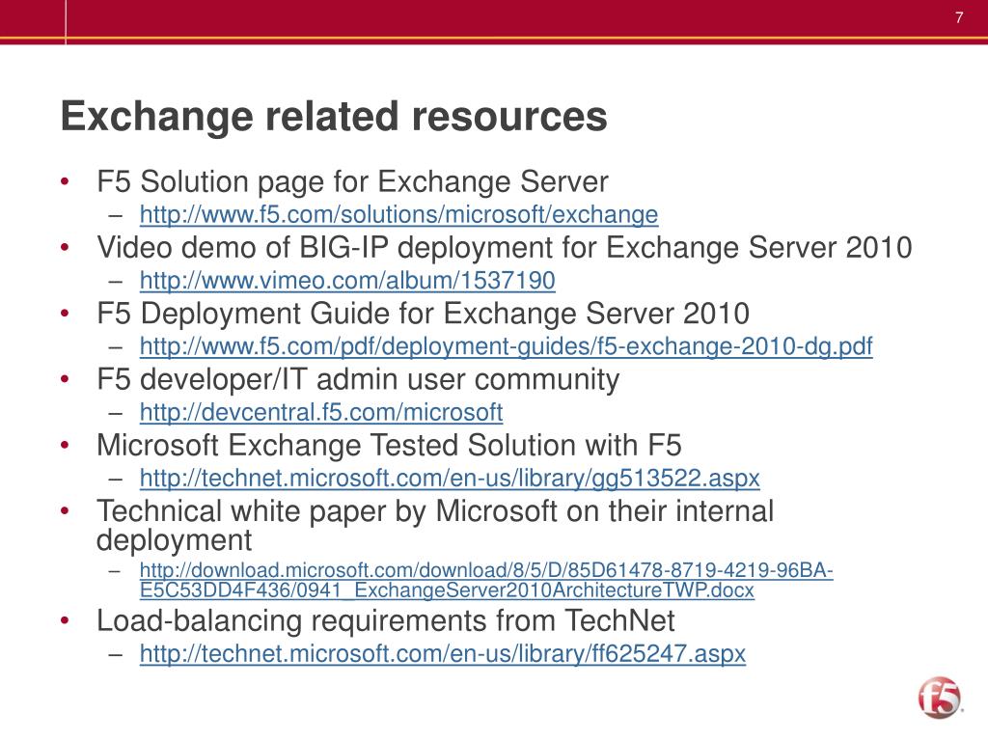The width and height of the screenshot is (988, 741).
Task: Click the red bullet beside F5 Solution page
Action: pyautogui.click(x=65, y=182)
